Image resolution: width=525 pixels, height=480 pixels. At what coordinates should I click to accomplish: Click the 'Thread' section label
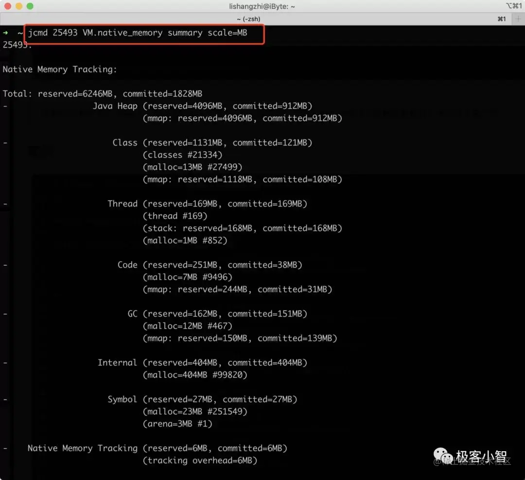click(x=122, y=204)
